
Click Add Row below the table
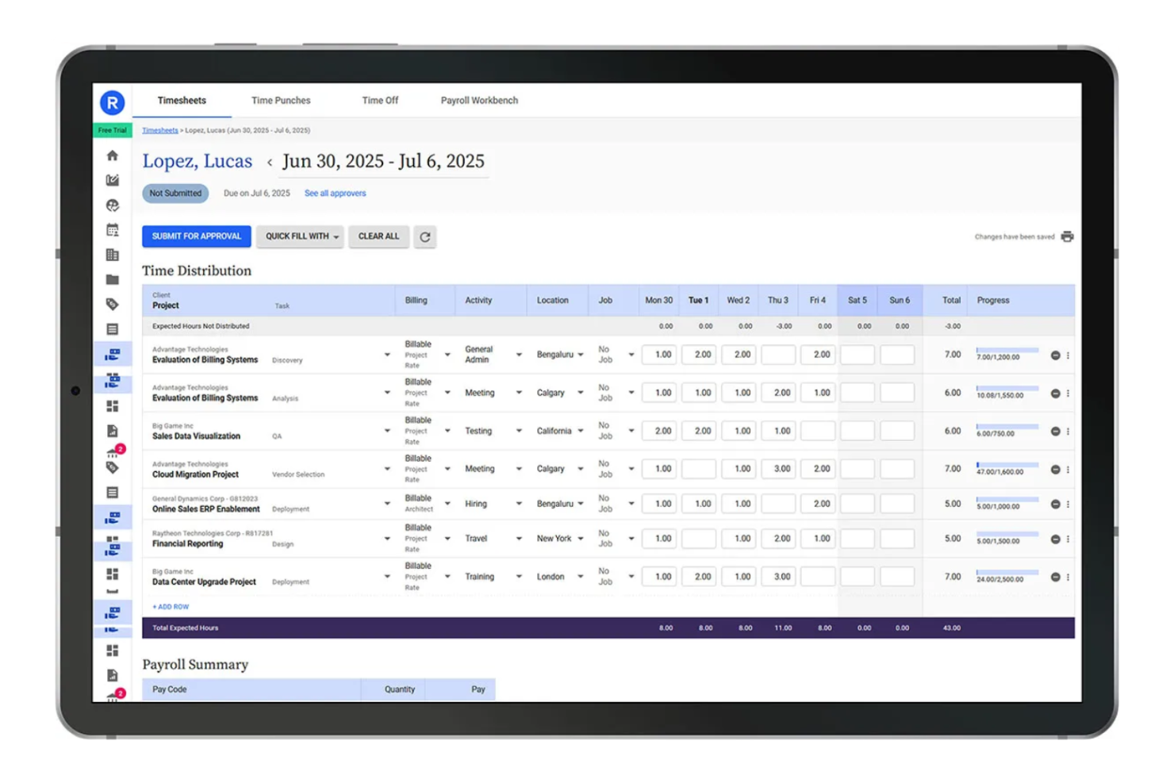click(x=171, y=607)
